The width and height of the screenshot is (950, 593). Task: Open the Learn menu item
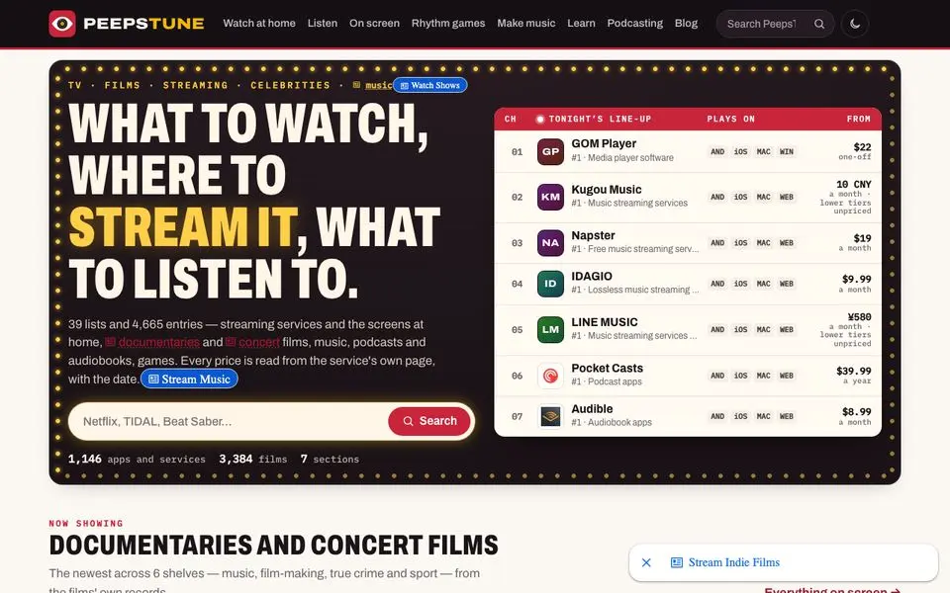click(x=581, y=23)
